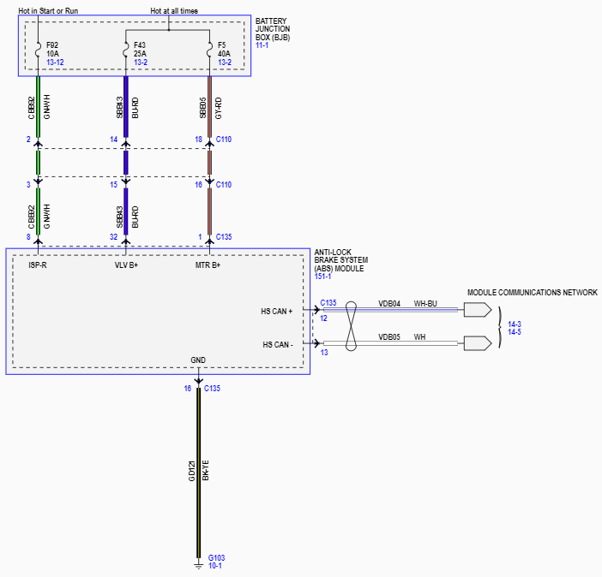Click the ground symbol below G103 wire
Screen dimensions: 602x577
pos(199,564)
